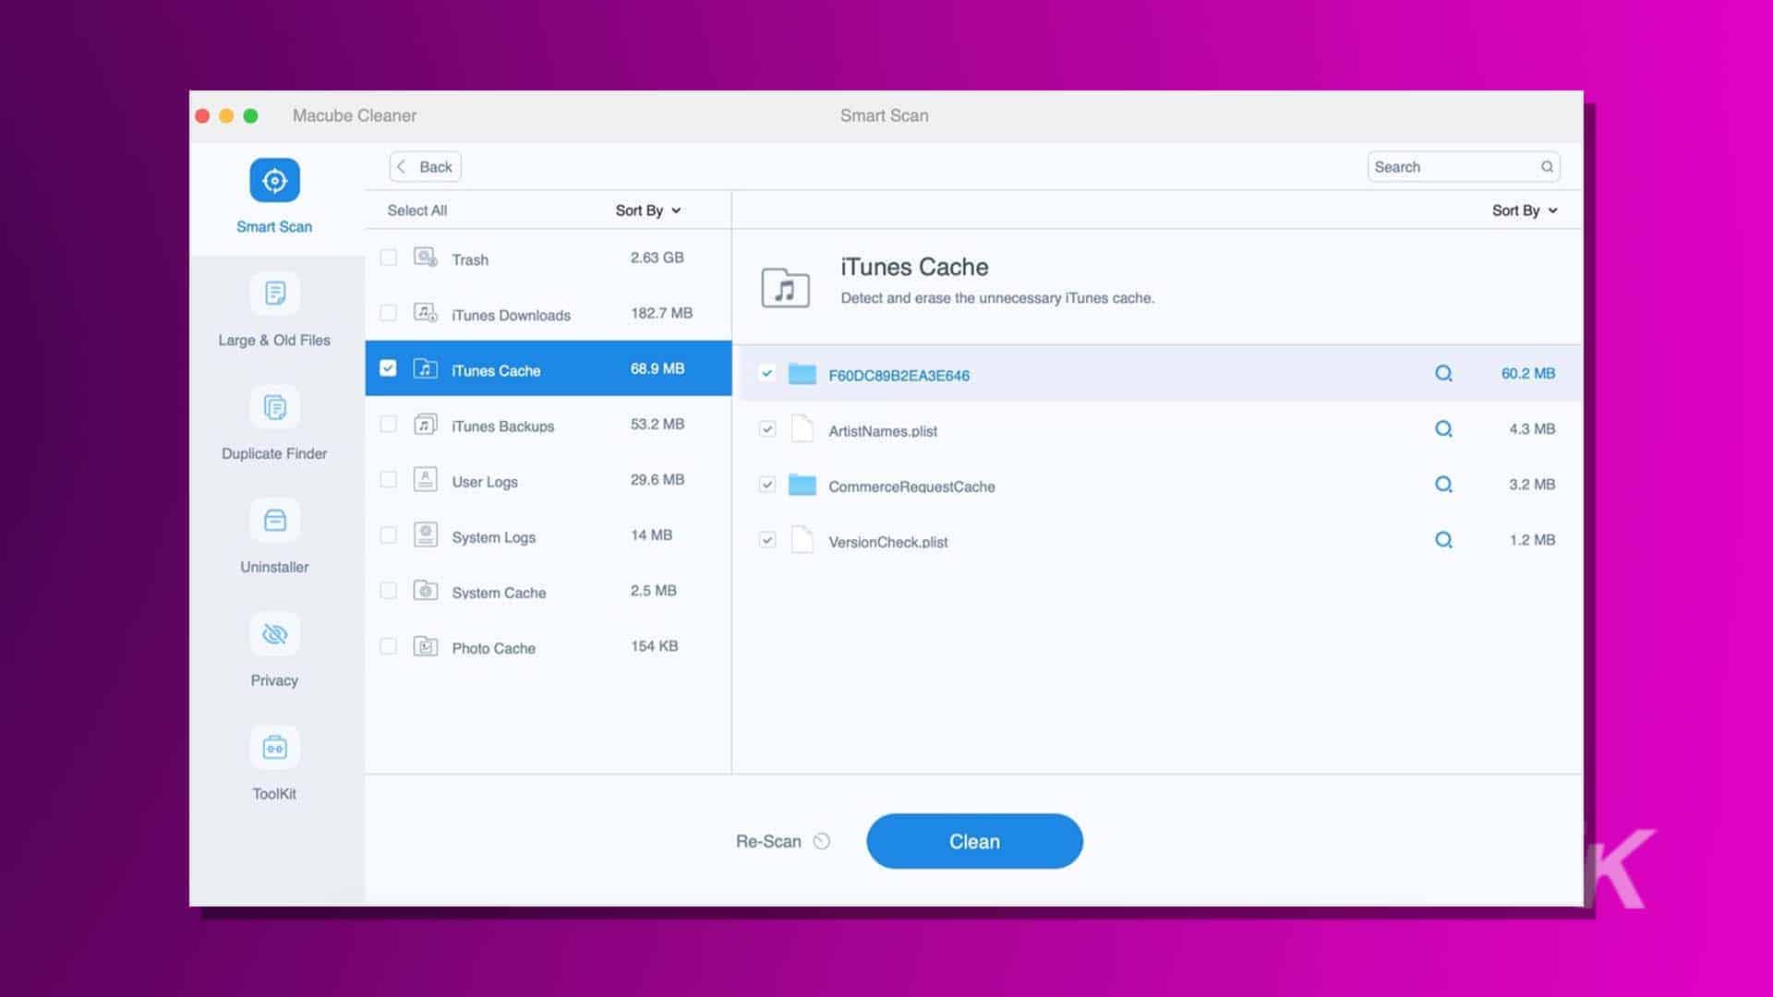Check the iTunes Backups checkbox
Image resolution: width=1773 pixels, height=997 pixels.
[389, 424]
